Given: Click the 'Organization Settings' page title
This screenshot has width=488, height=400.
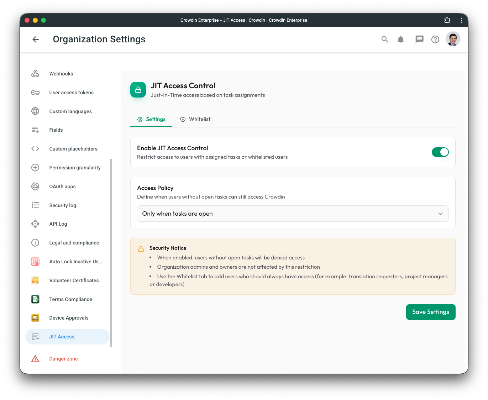Looking at the screenshot, I should (99, 39).
